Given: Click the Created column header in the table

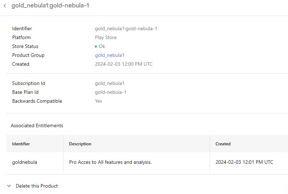Looking at the screenshot, I should click(223, 144).
